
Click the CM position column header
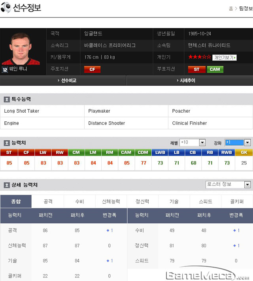tap(76, 153)
